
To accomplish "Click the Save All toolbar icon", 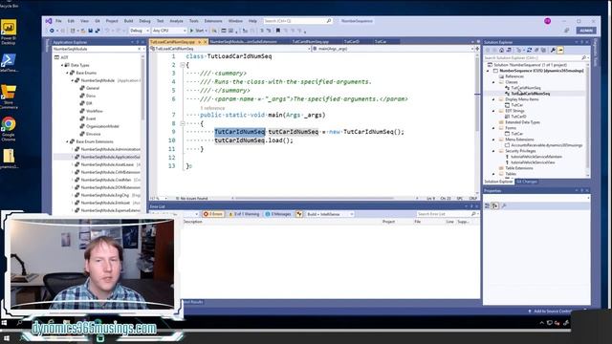I will pos(98,31).
